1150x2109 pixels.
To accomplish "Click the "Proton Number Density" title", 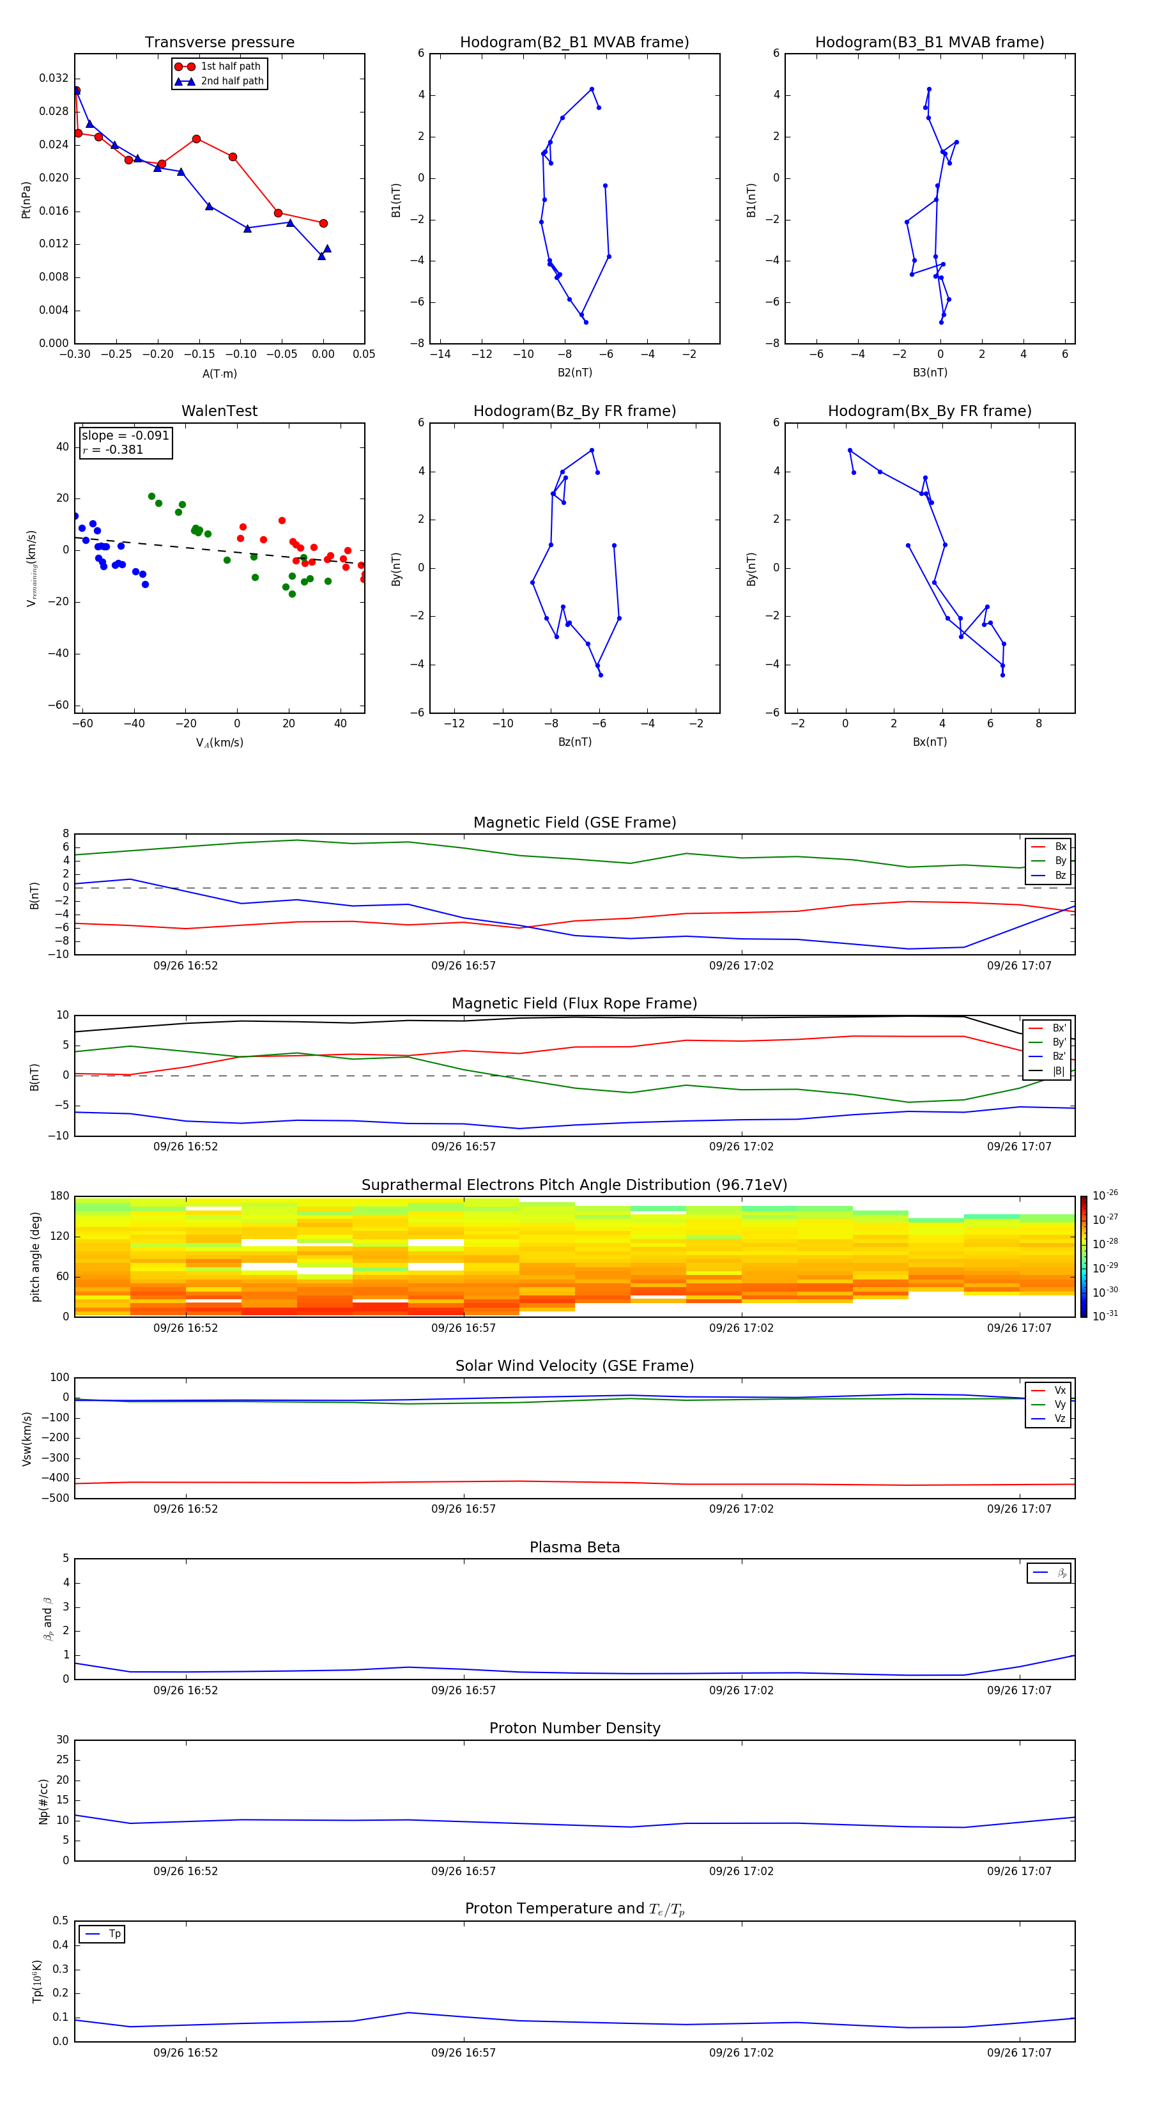I will point(574,1728).
